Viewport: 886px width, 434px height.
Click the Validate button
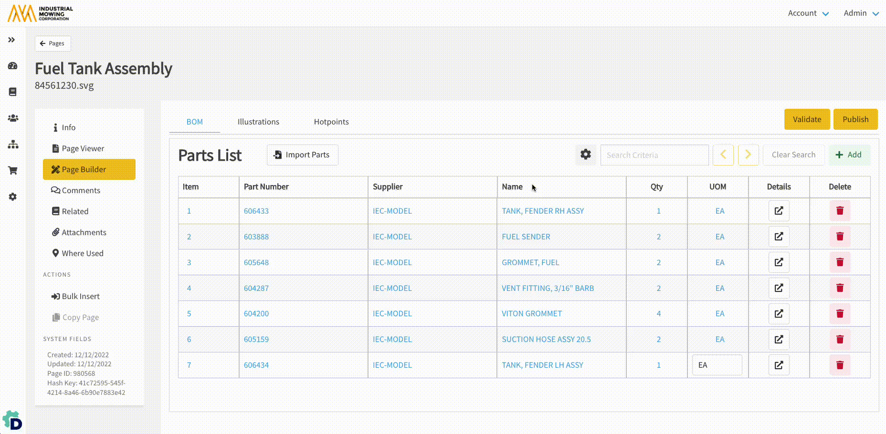(807, 120)
